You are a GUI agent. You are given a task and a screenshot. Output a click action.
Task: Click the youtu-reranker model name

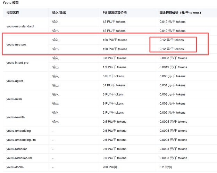coord(17,149)
